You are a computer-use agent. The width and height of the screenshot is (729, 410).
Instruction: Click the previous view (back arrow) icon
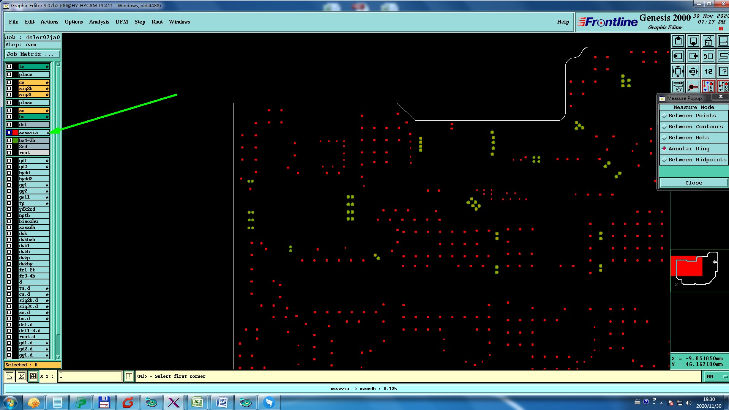click(708, 56)
